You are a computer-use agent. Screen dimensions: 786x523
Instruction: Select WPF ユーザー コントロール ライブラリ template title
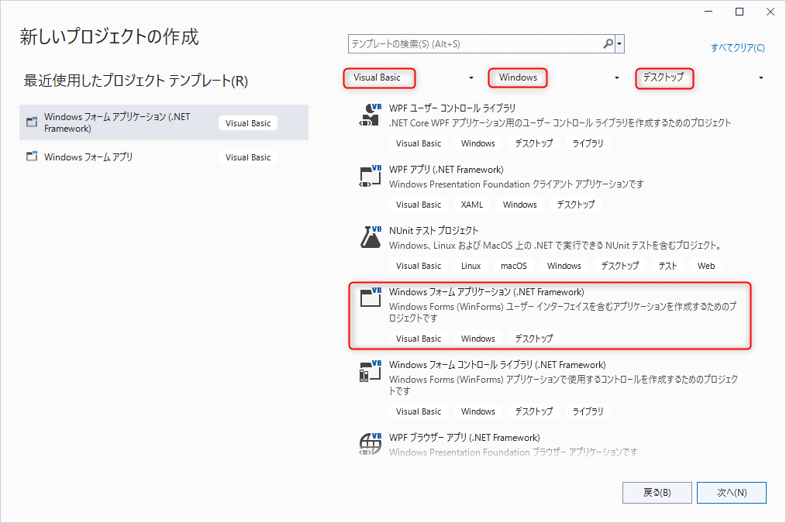[x=452, y=108]
